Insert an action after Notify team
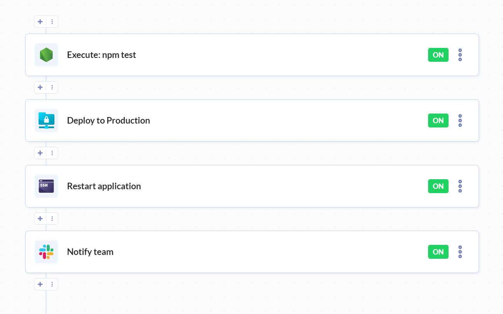 pyautogui.click(x=40, y=284)
